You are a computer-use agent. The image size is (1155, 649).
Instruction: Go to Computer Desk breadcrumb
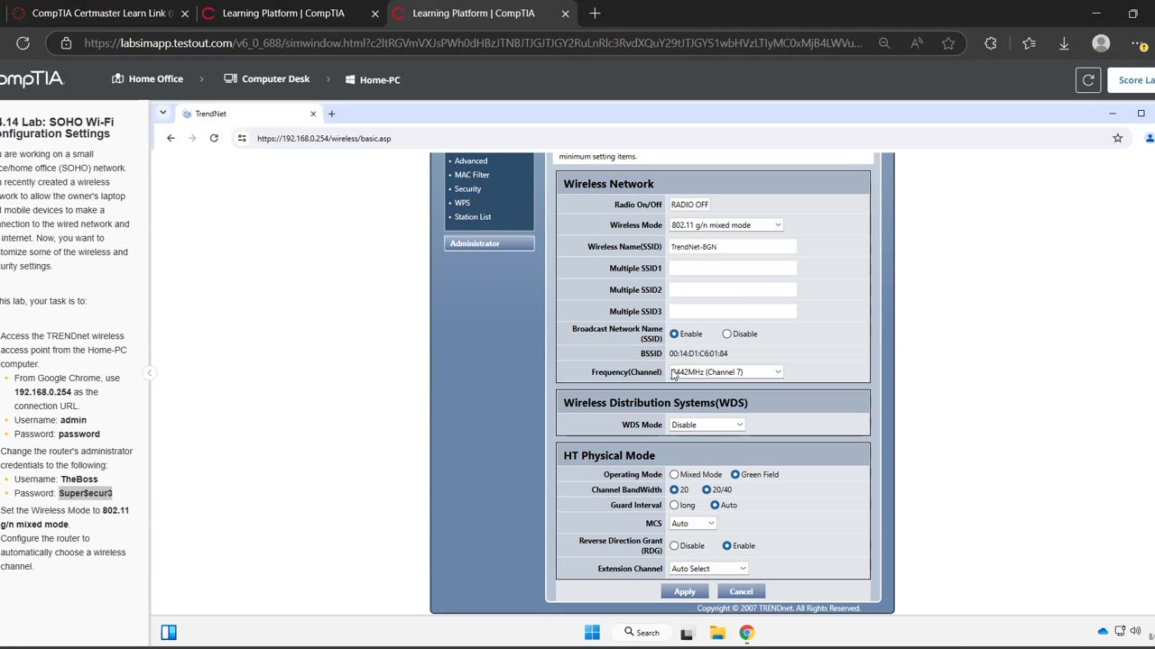point(267,79)
